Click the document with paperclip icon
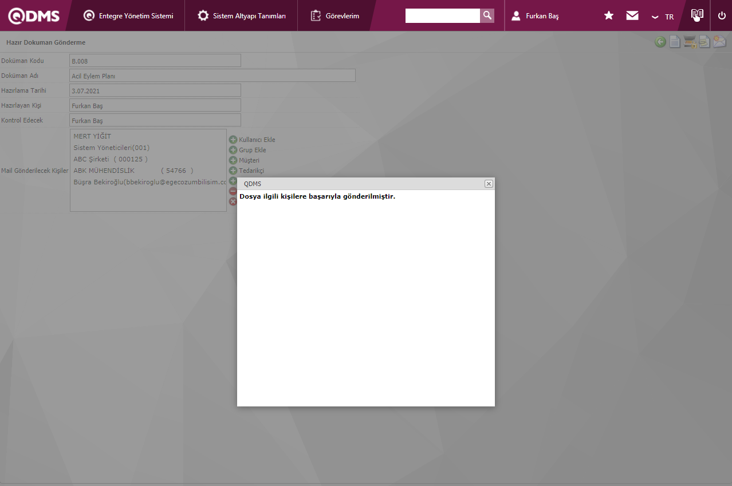The height and width of the screenshot is (486, 732). [x=705, y=42]
